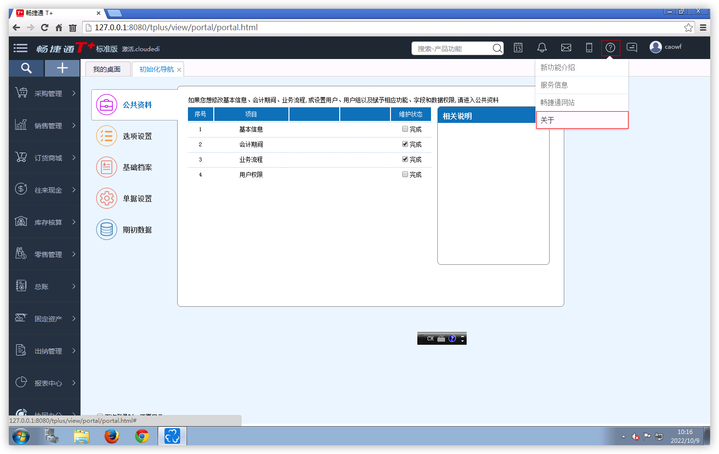Select 关于 menu item
This screenshot has width=719, height=454.
[582, 120]
